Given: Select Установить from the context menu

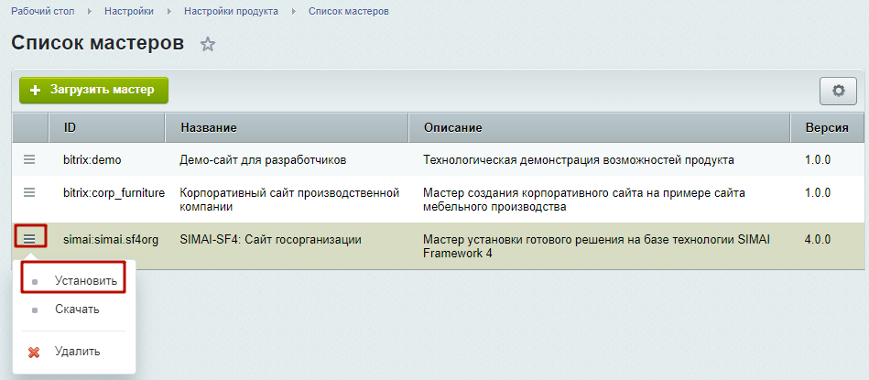Looking at the screenshot, I should pos(85,281).
